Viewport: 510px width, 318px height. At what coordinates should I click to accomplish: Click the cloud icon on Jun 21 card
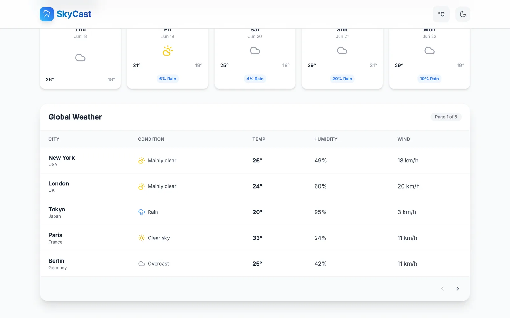(x=342, y=51)
